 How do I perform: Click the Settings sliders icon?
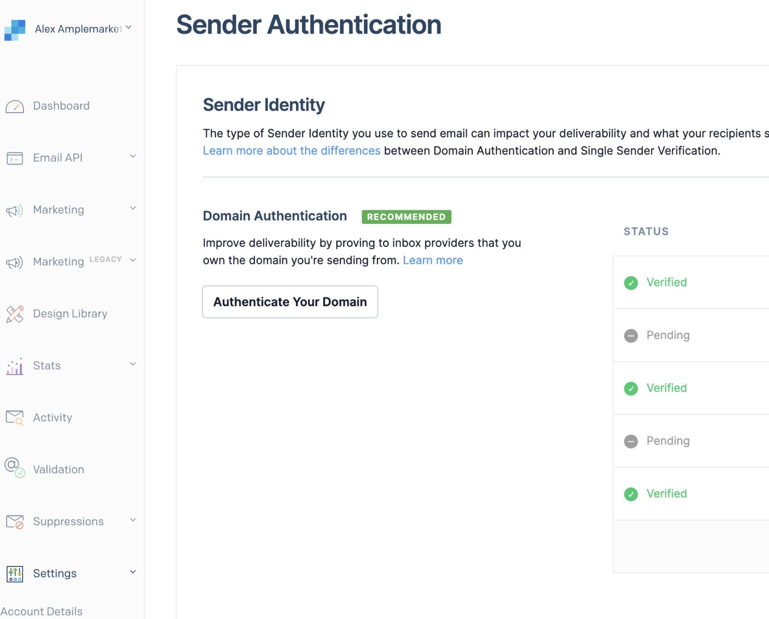(x=15, y=573)
